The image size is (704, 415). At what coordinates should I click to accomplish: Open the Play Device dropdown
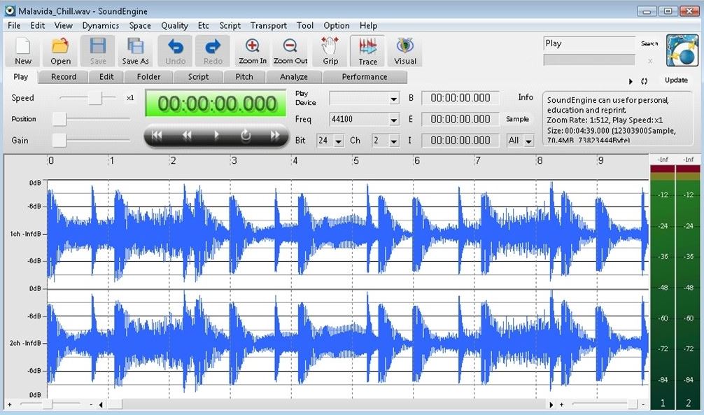tap(393, 99)
